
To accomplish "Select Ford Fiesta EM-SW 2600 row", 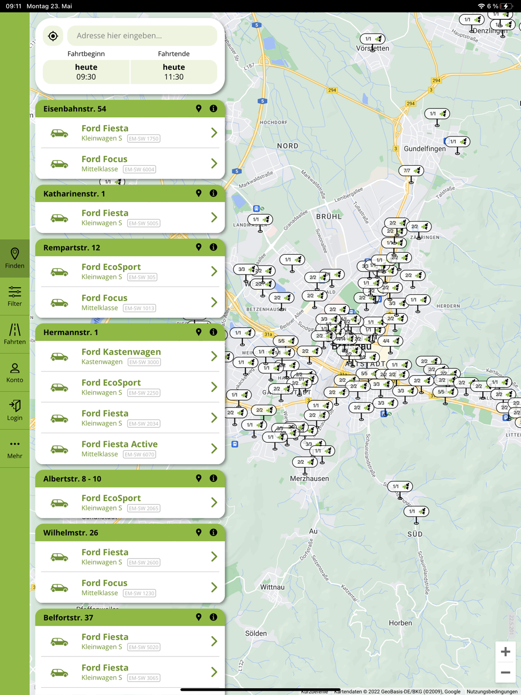I will pyautogui.click(x=130, y=557).
